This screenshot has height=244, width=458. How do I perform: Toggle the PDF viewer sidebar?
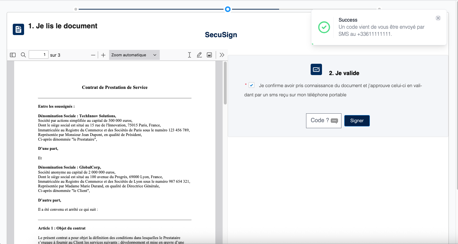coord(13,55)
